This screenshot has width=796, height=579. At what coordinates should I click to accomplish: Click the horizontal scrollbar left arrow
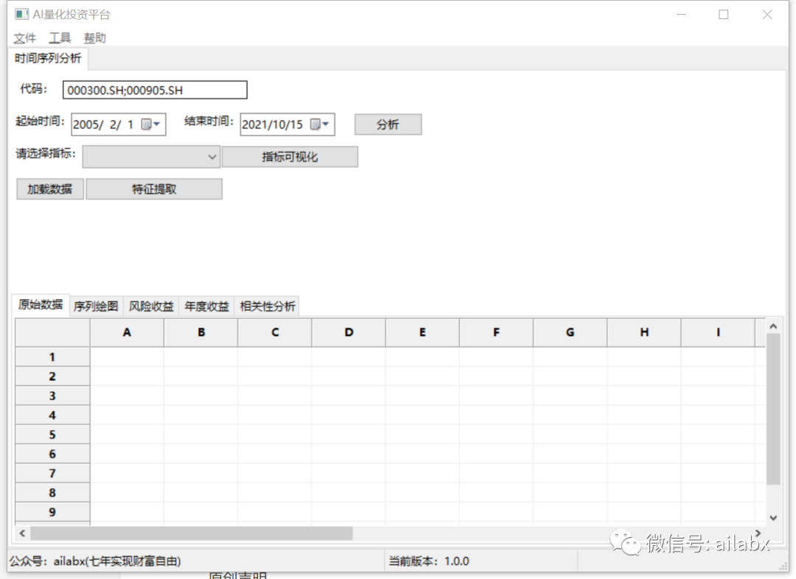[22, 533]
